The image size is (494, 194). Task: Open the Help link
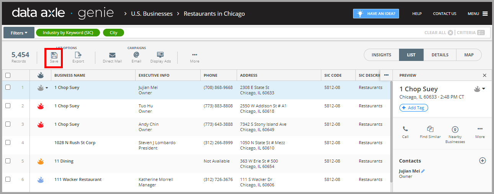click(x=417, y=13)
